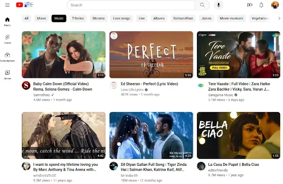Select the Love songs chip
Image resolution: width=283 pixels, height=184 pixels.
pyautogui.click(x=122, y=18)
